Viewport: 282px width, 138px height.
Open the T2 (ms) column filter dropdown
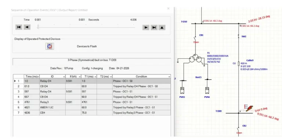[x=111, y=77]
